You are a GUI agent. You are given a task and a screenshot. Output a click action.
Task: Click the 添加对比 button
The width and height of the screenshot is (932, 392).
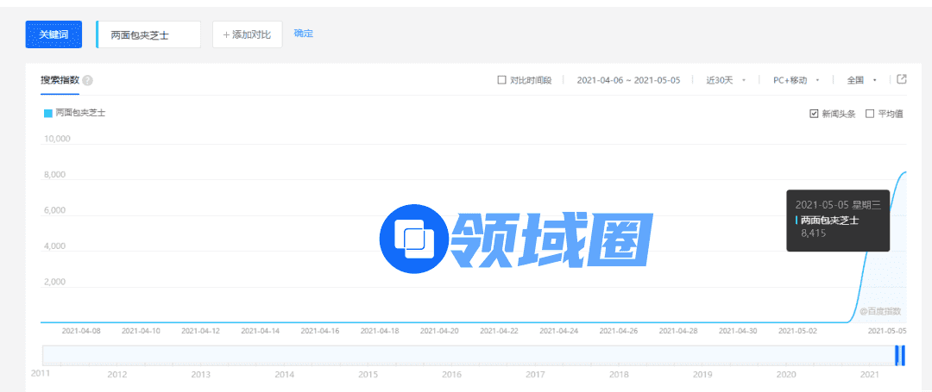tap(247, 34)
